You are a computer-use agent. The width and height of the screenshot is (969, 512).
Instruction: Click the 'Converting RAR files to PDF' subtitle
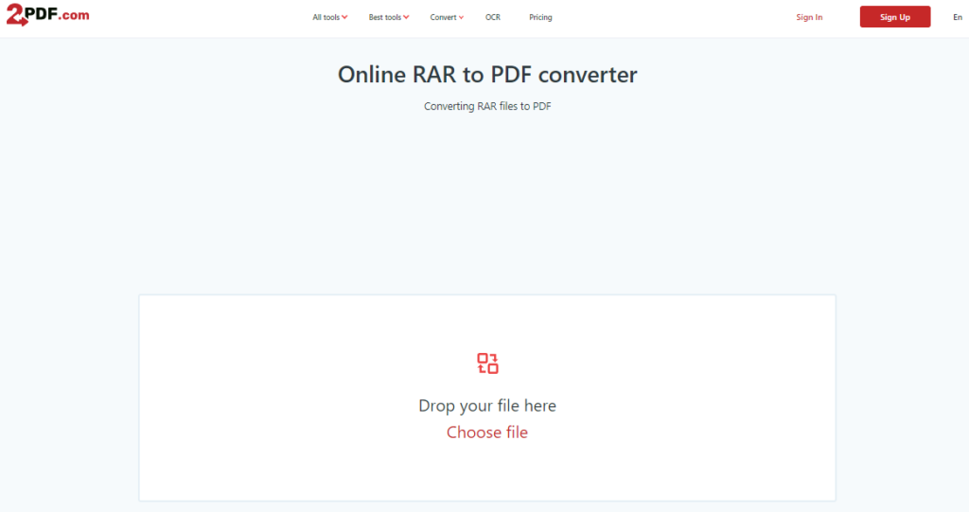coord(487,106)
